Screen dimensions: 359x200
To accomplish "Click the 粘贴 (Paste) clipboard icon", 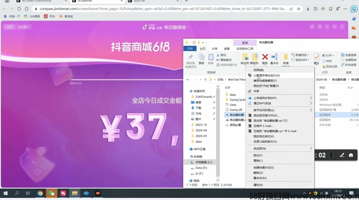I will (x=211, y=57).
